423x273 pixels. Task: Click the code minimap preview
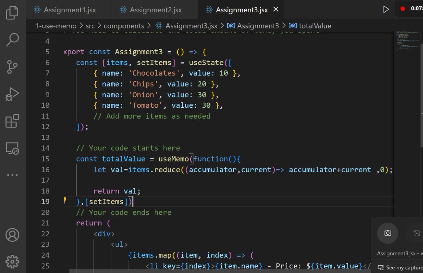click(x=407, y=42)
